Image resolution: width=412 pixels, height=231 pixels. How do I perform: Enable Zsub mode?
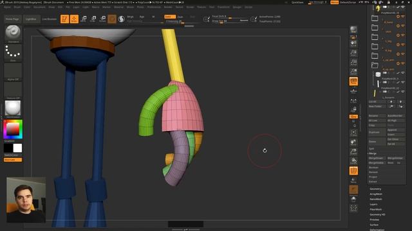[180, 17]
